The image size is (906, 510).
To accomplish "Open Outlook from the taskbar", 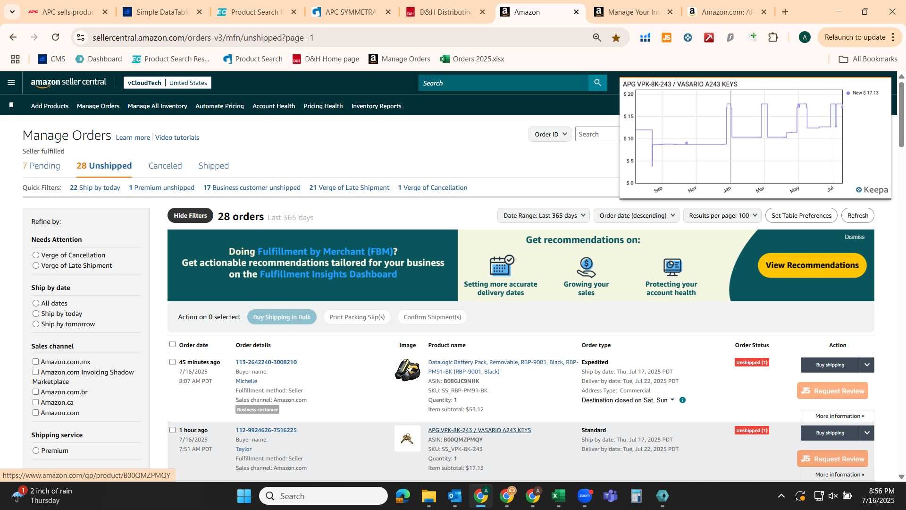I will coord(454,496).
